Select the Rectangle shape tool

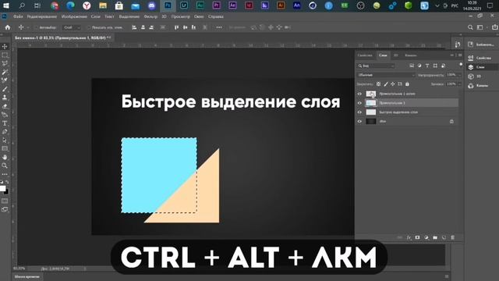(x=5, y=148)
